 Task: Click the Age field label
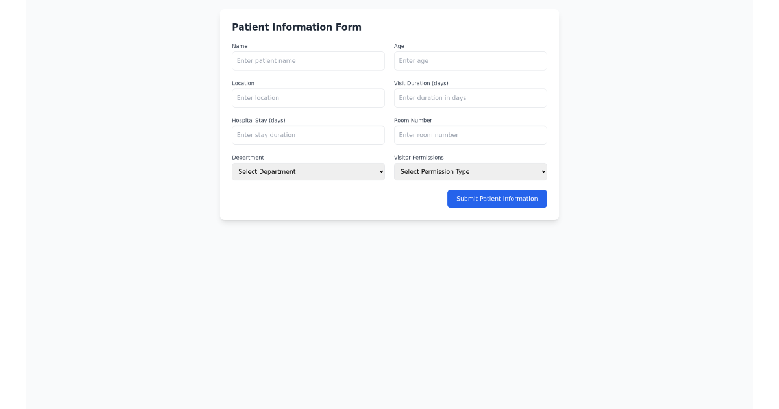[x=399, y=46]
